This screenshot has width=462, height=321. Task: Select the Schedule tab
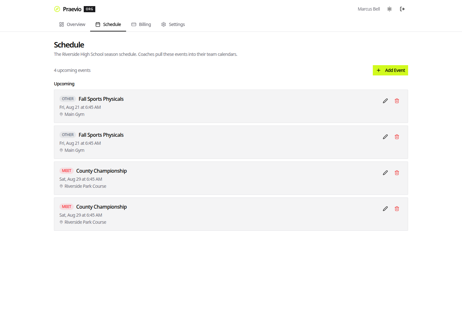[x=108, y=24]
